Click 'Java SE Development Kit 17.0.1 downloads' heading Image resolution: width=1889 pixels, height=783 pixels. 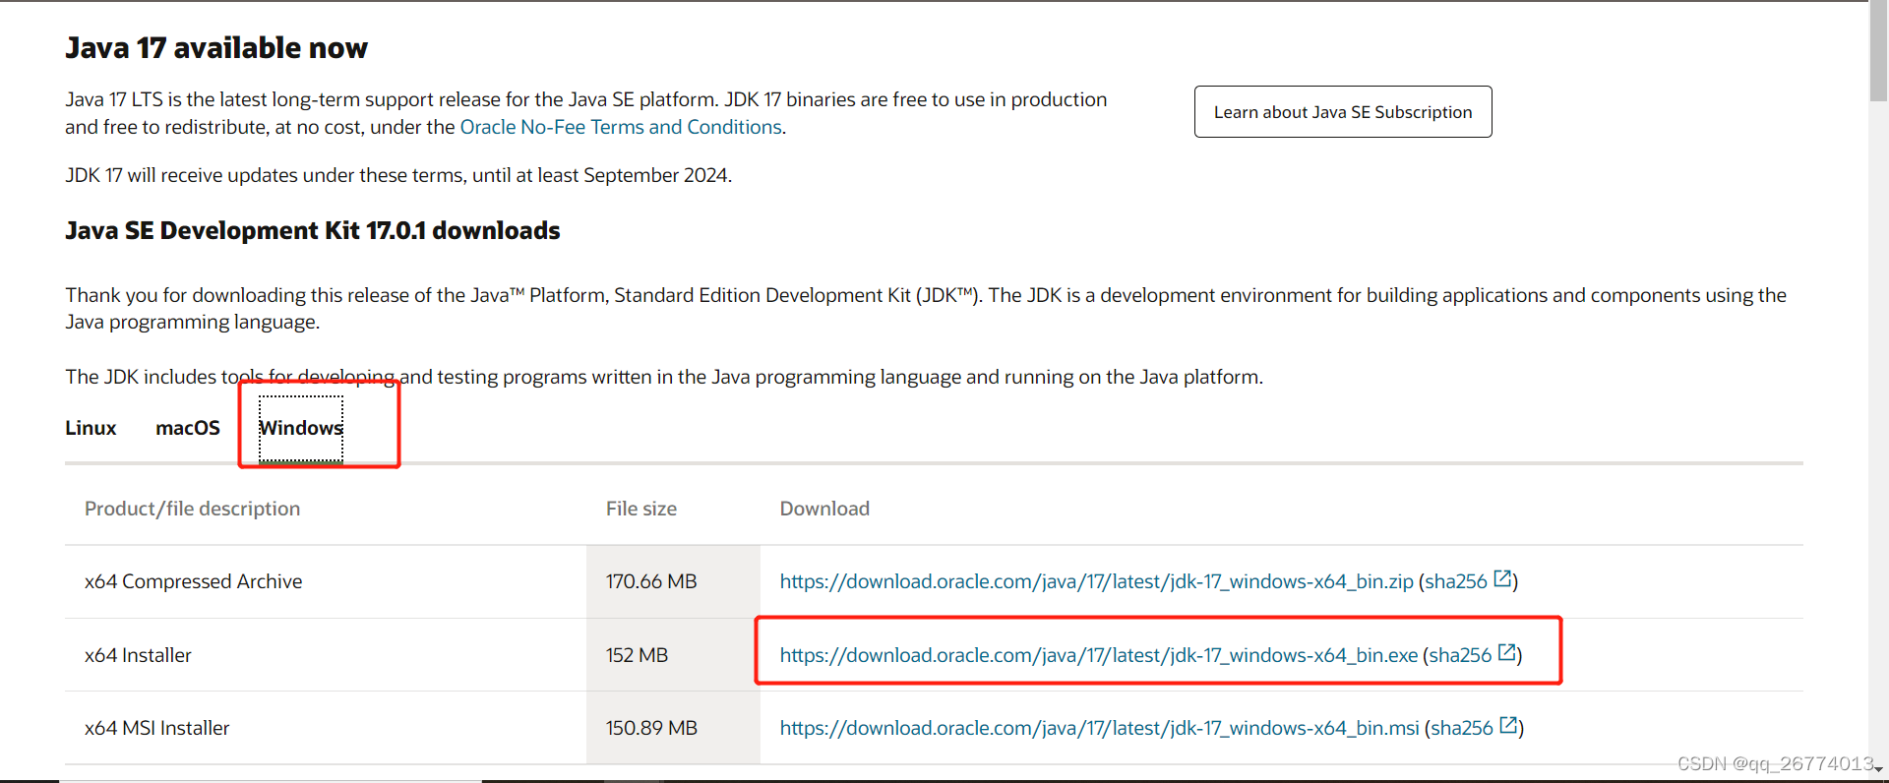click(x=313, y=230)
